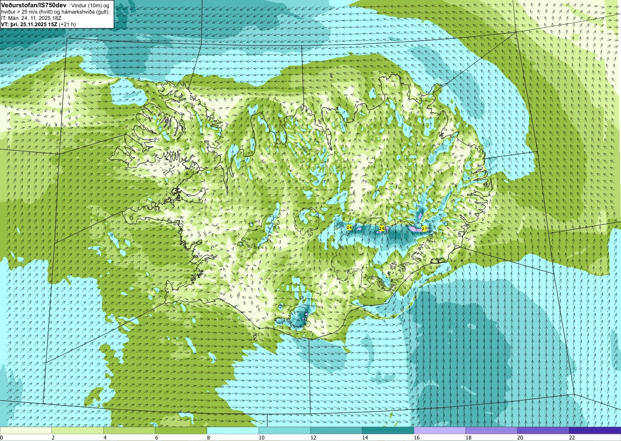Click the 18–20 m/s light purple legend swatch
This screenshot has width=621, height=441.
tap(491, 430)
